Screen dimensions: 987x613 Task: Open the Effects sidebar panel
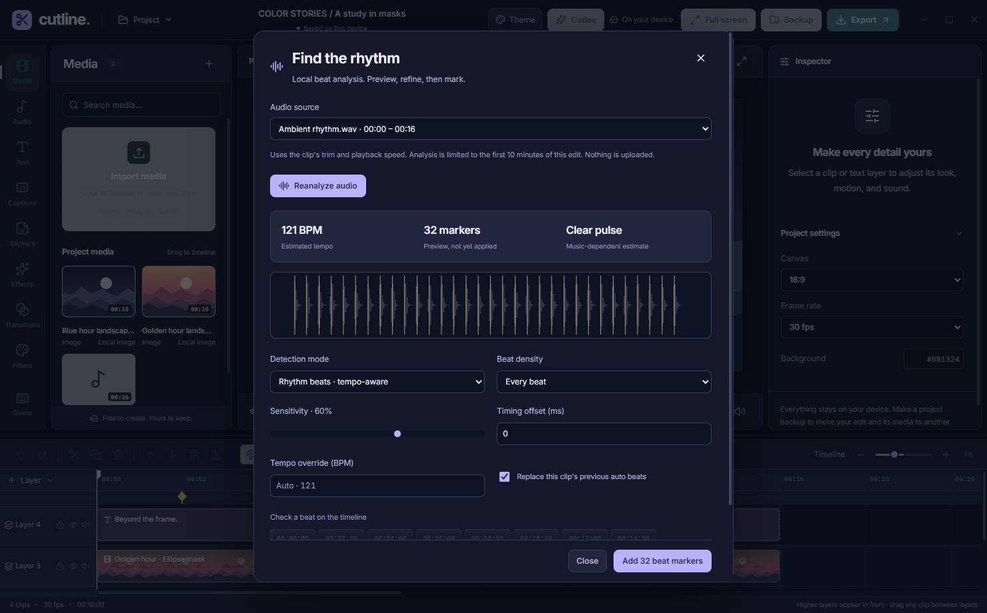[22, 275]
